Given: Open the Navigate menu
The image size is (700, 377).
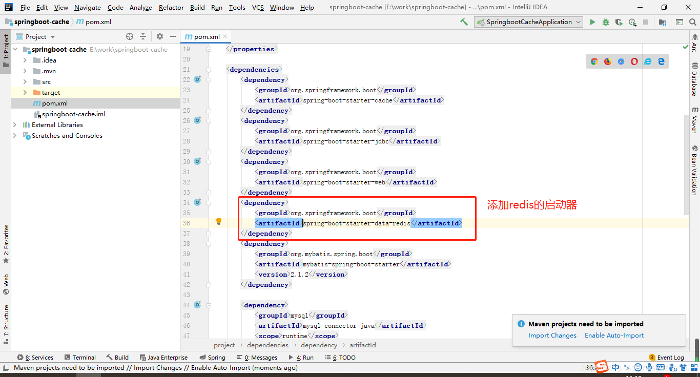Looking at the screenshot, I should click(x=88, y=7).
